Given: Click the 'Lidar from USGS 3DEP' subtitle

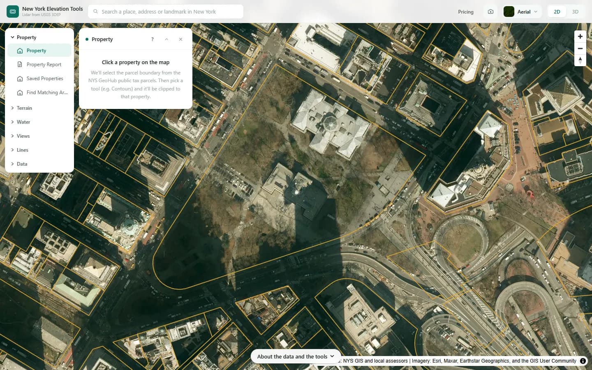Looking at the screenshot, I should point(42,15).
